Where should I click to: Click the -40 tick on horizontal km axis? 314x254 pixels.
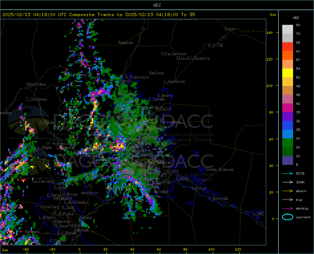point(25,249)
